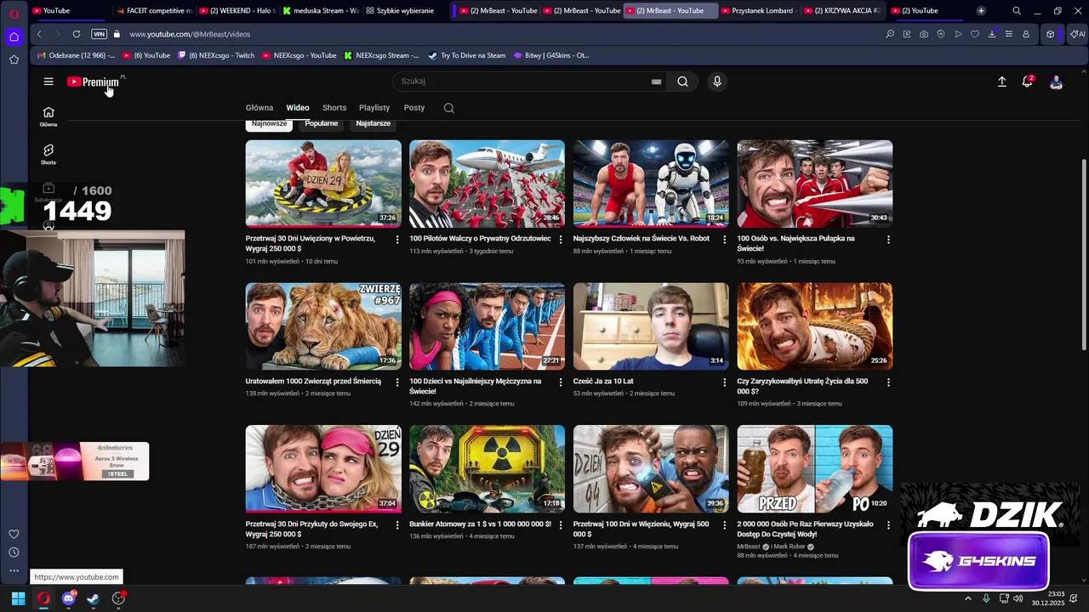Click the YouTube search magnifier button
This screenshot has height=612, width=1089.
pyautogui.click(x=682, y=82)
